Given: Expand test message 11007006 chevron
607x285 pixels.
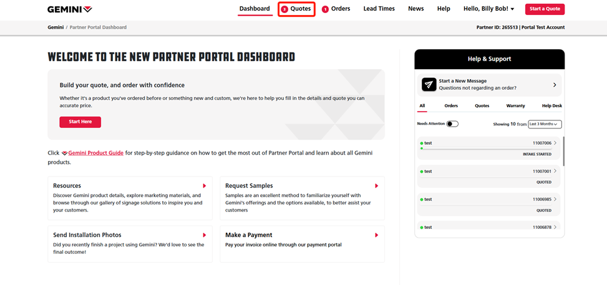Looking at the screenshot, I should 555,143.
